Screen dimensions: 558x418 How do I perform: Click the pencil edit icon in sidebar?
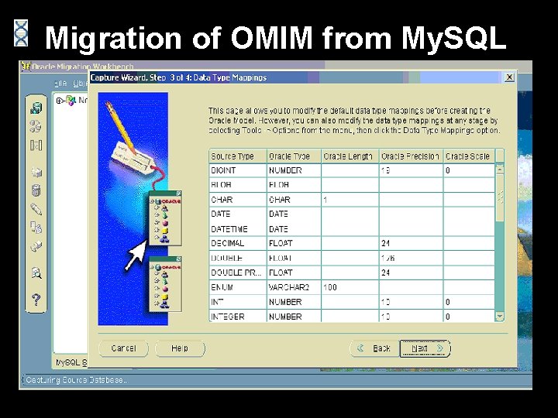[x=36, y=209]
